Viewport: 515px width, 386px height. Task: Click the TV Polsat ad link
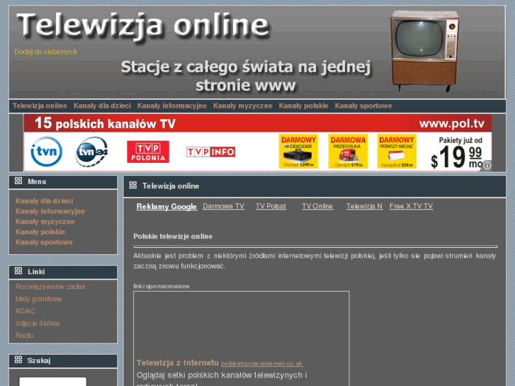click(271, 206)
